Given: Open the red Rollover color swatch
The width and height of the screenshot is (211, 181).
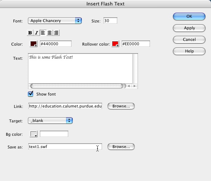Looking at the screenshot, I should pos(115,44).
